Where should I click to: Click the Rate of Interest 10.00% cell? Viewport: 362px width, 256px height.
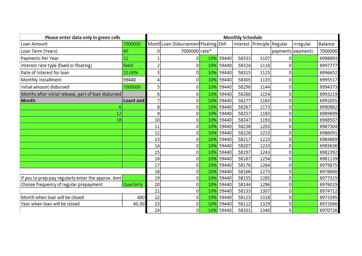point(134,73)
